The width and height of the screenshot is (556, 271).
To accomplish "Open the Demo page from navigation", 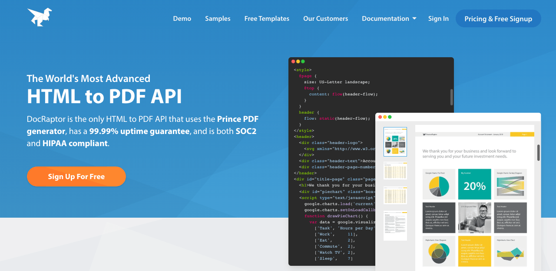I will 182,18.
